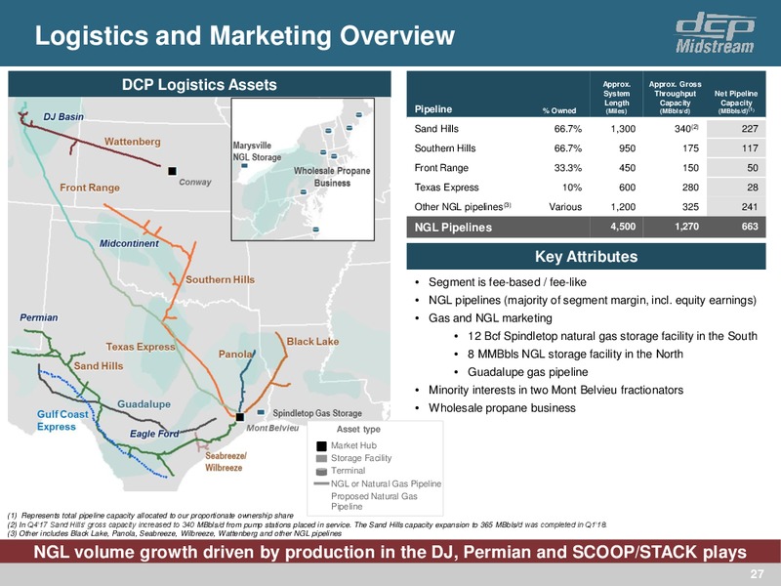
Task: Click total net capacity value 663
Action: [750, 227]
